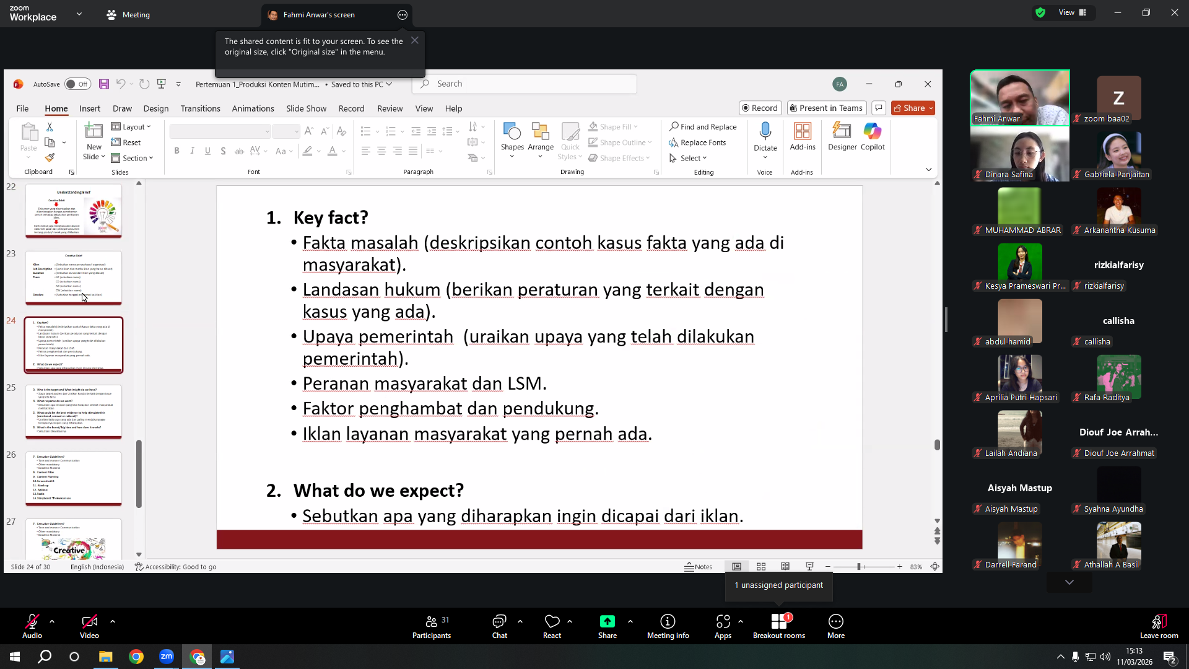Switch to Slide Sorter view icon

[761, 567]
